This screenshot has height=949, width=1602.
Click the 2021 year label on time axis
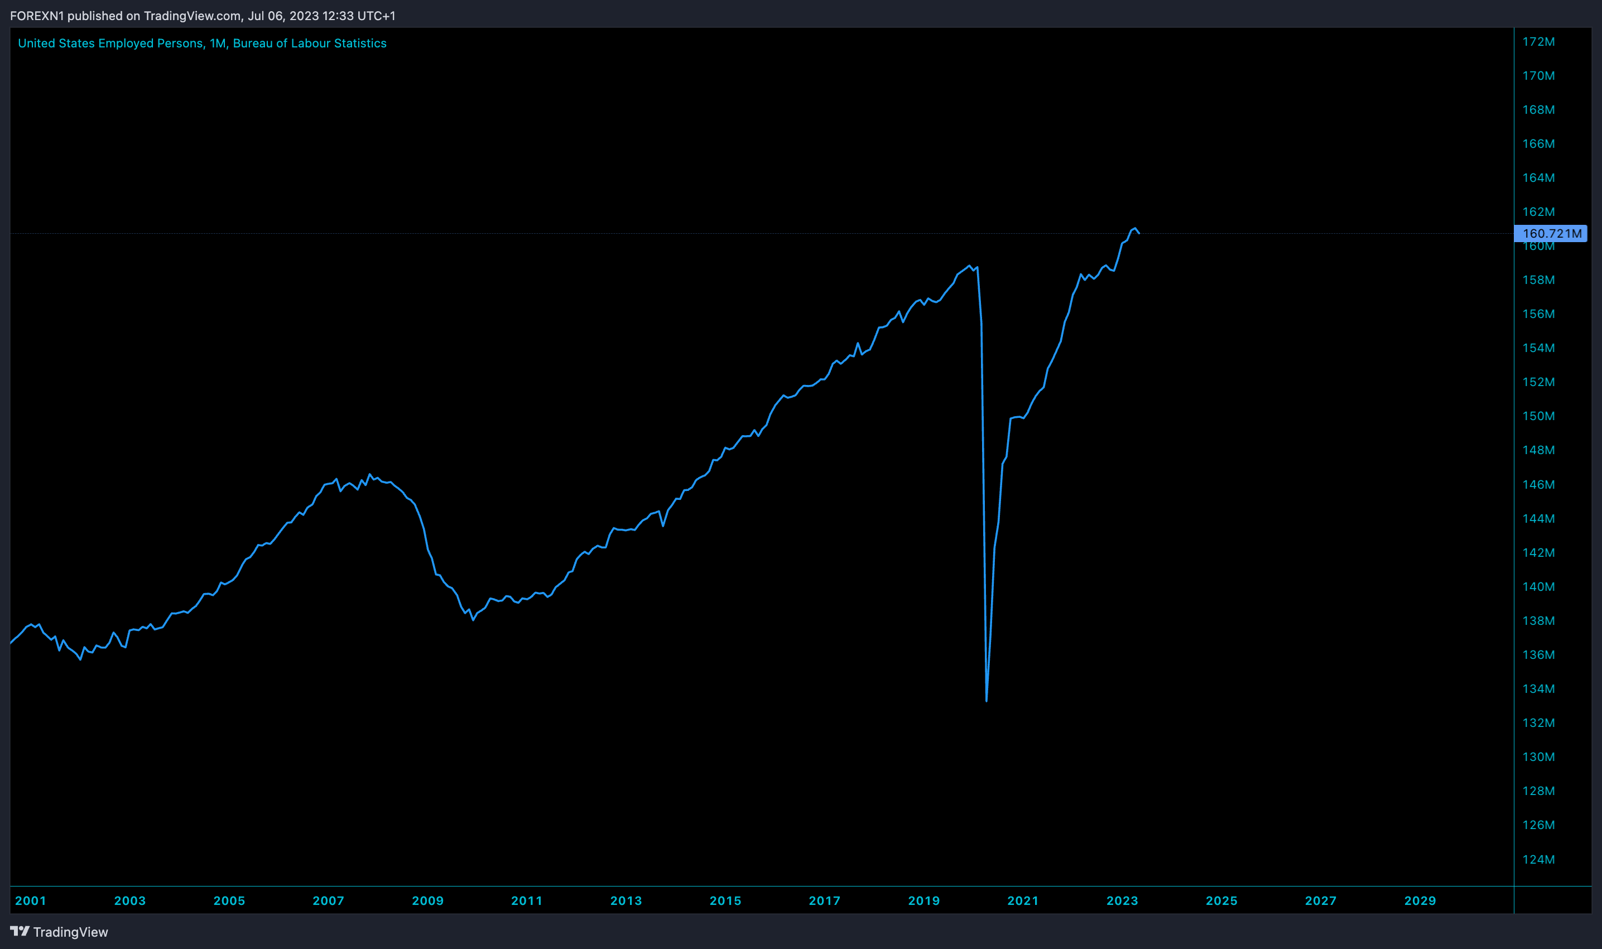[x=1023, y=900]
